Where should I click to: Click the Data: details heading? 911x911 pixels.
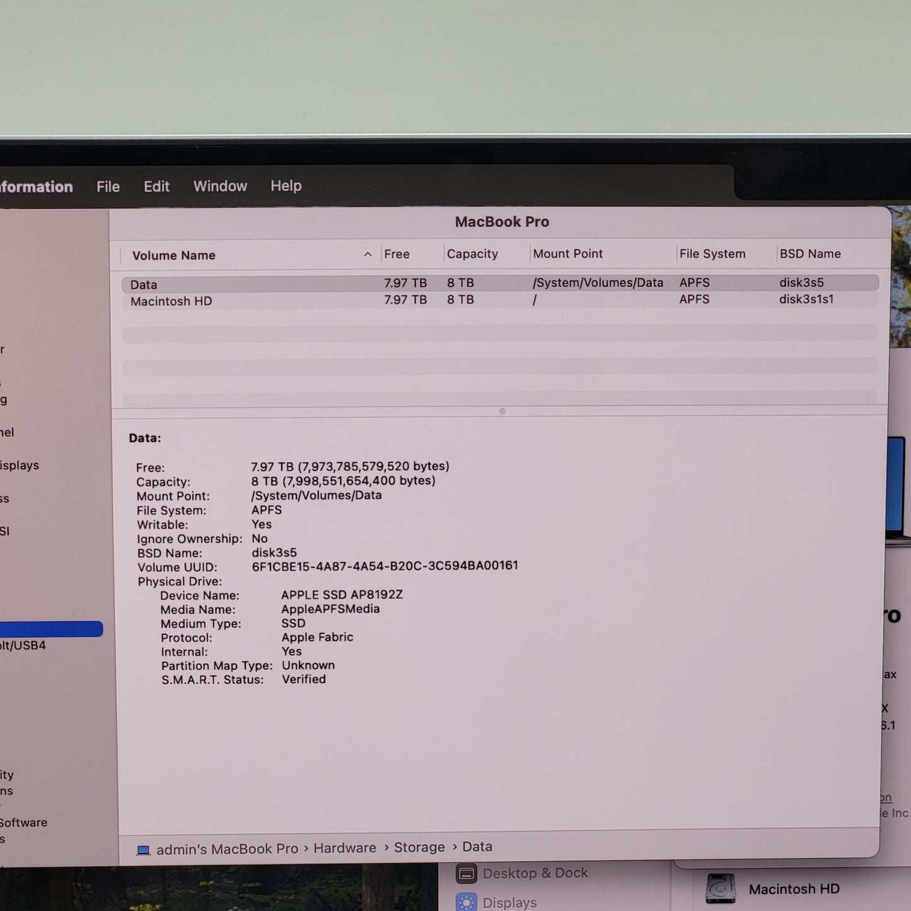click(x=145, y=438)
